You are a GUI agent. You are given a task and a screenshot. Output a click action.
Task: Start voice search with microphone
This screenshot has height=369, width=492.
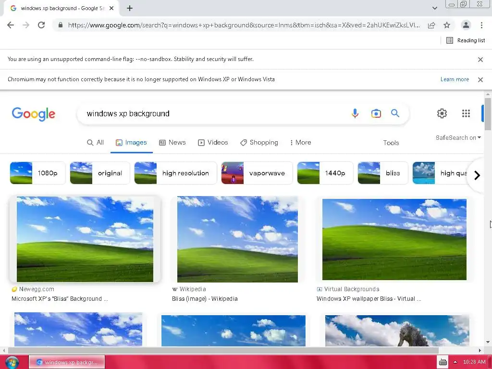coord(355,113)
